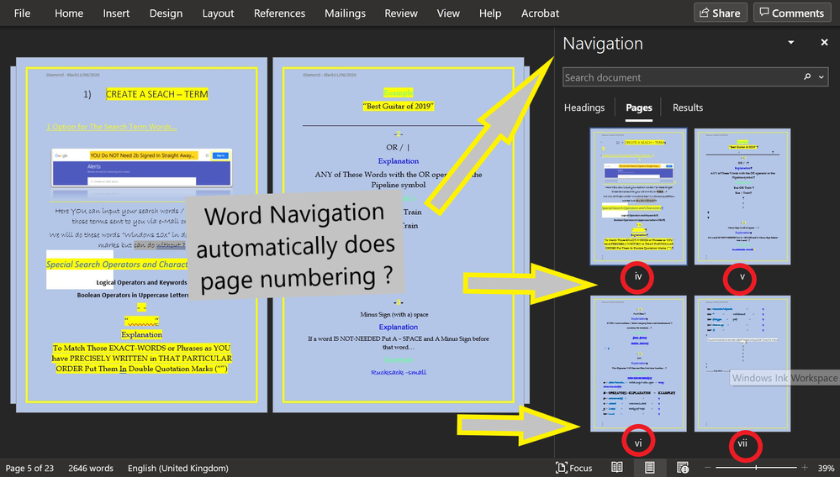Image resolution: width=840 pixels, height=477 pixels.
Task: Select page vii thumbnail in Navigation
Action: tap(742, 364)
